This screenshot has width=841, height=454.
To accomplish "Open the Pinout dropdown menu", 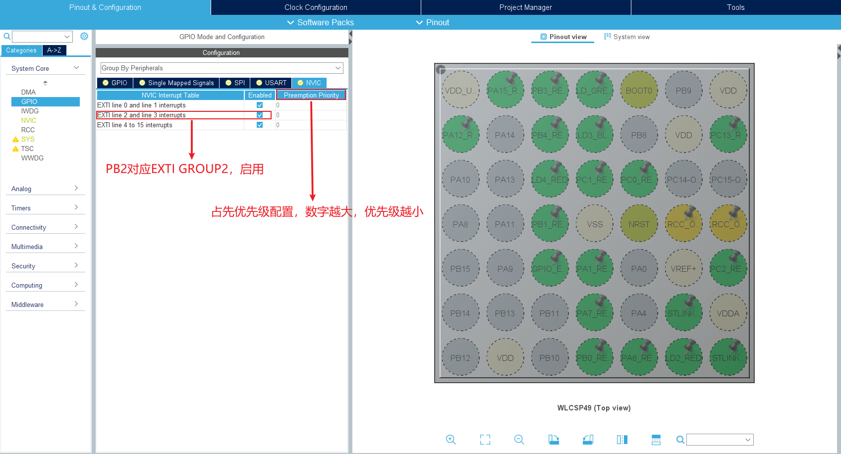I will [433, 22].
